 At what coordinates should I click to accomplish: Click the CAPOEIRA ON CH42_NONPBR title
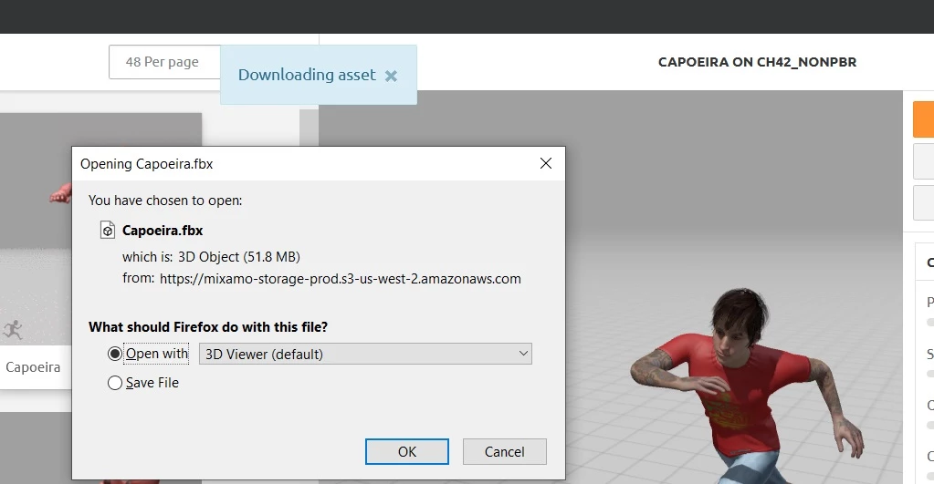coord(757,62)
